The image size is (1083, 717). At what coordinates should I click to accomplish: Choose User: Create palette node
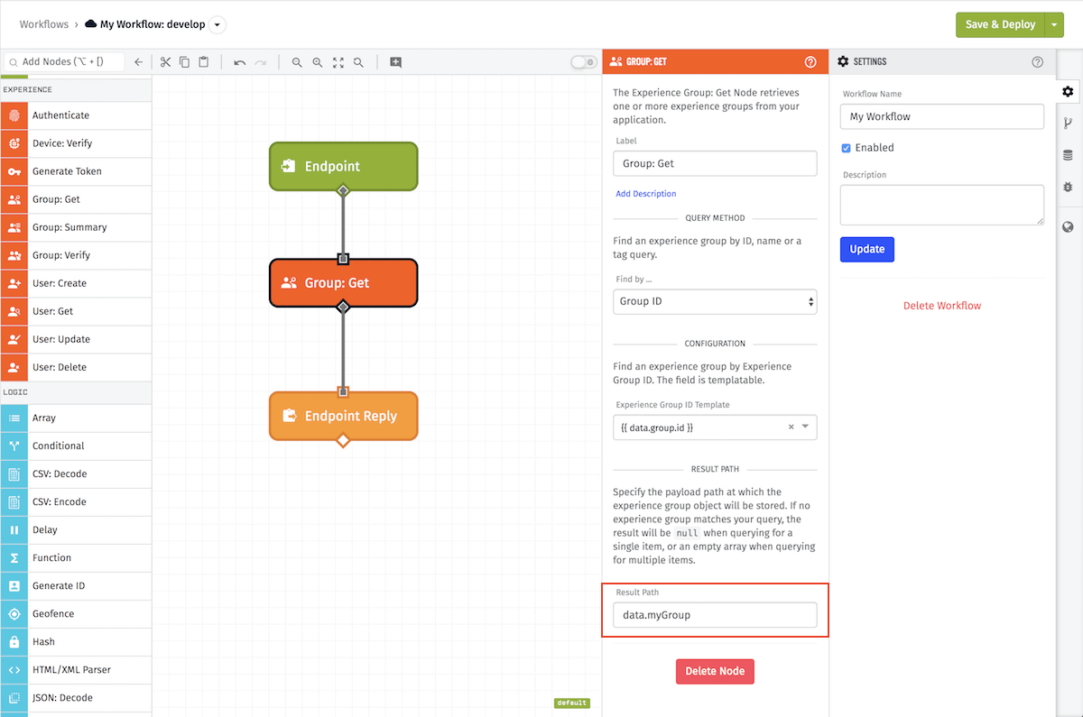(76, 283)
